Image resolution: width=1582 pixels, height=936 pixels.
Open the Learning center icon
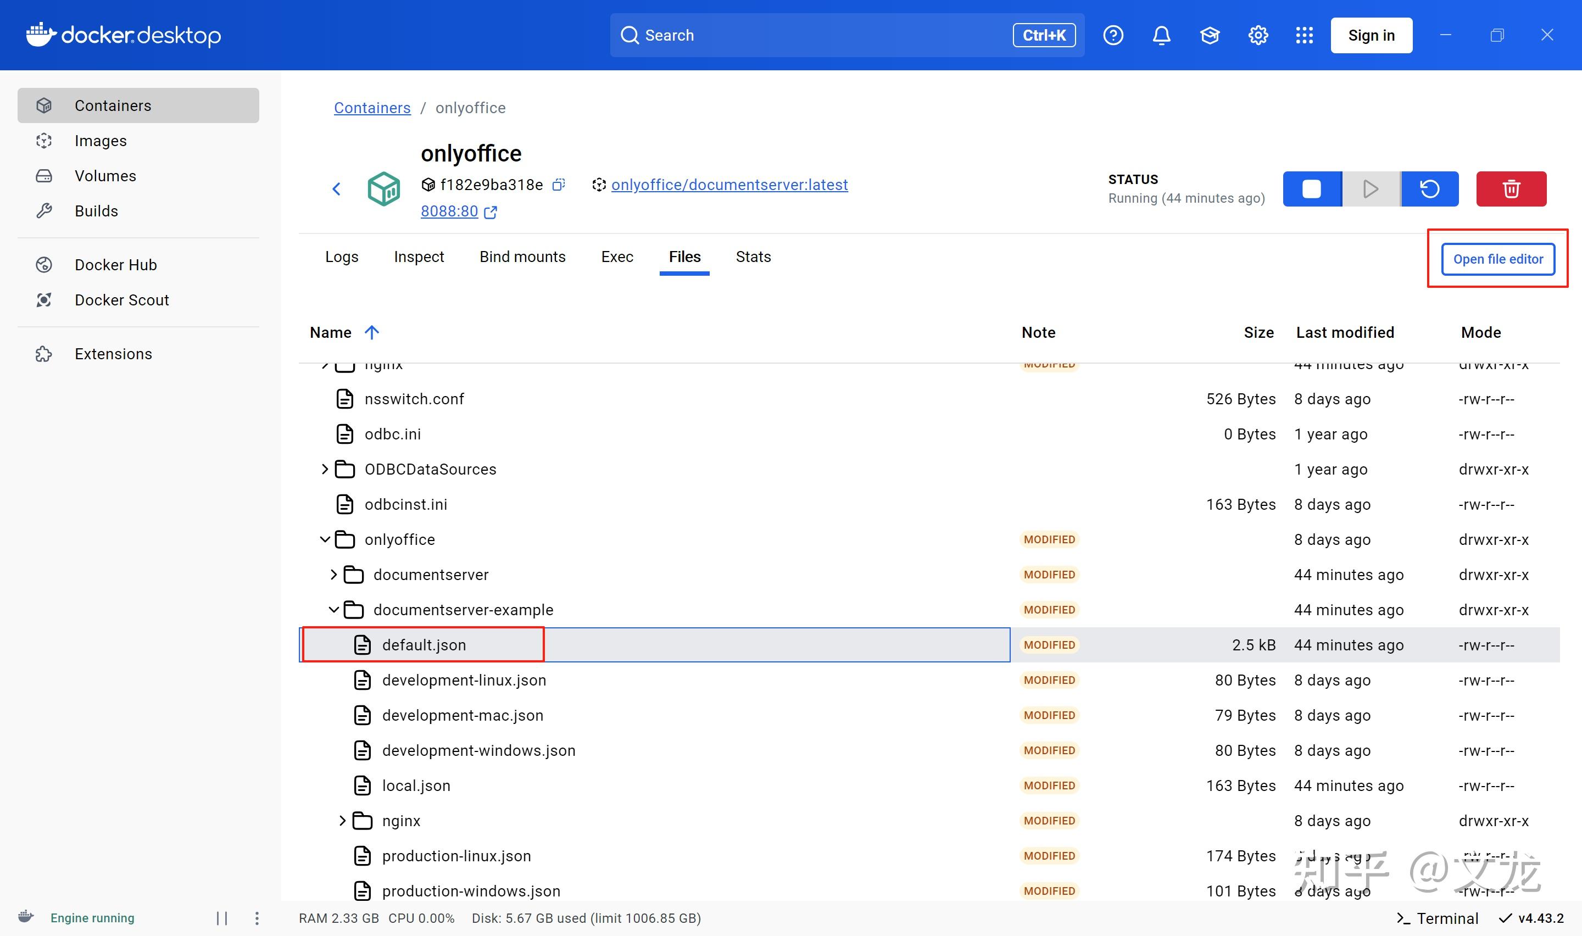[1210, 35]
